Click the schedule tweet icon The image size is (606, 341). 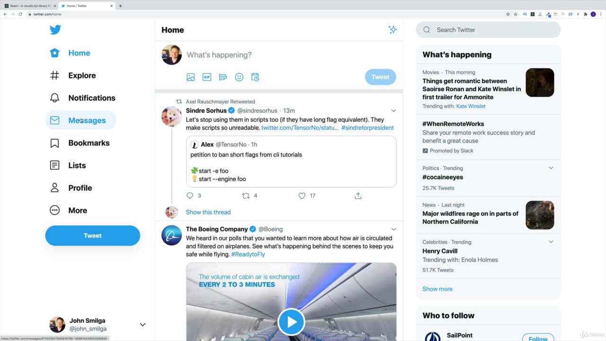point(255,77)
